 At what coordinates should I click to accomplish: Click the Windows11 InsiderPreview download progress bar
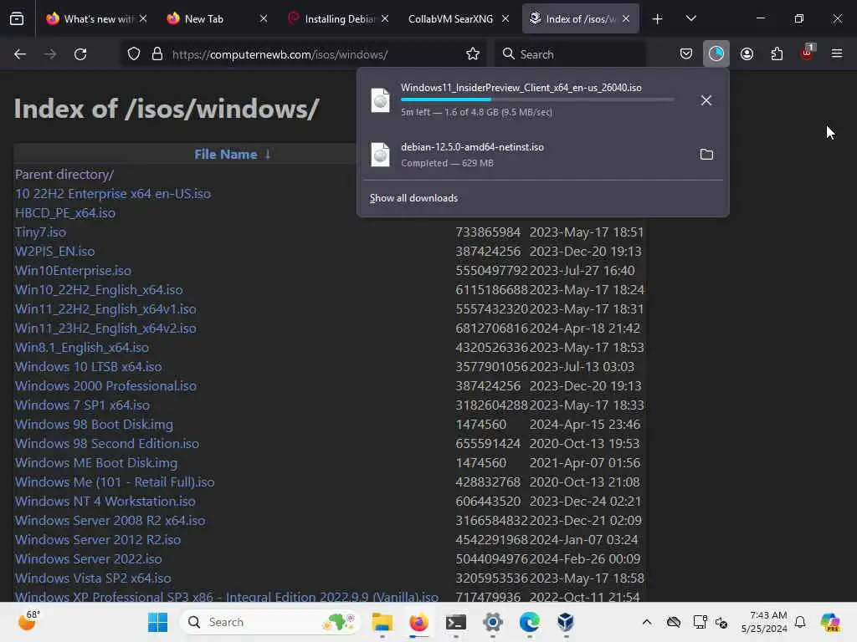[537, 99]
